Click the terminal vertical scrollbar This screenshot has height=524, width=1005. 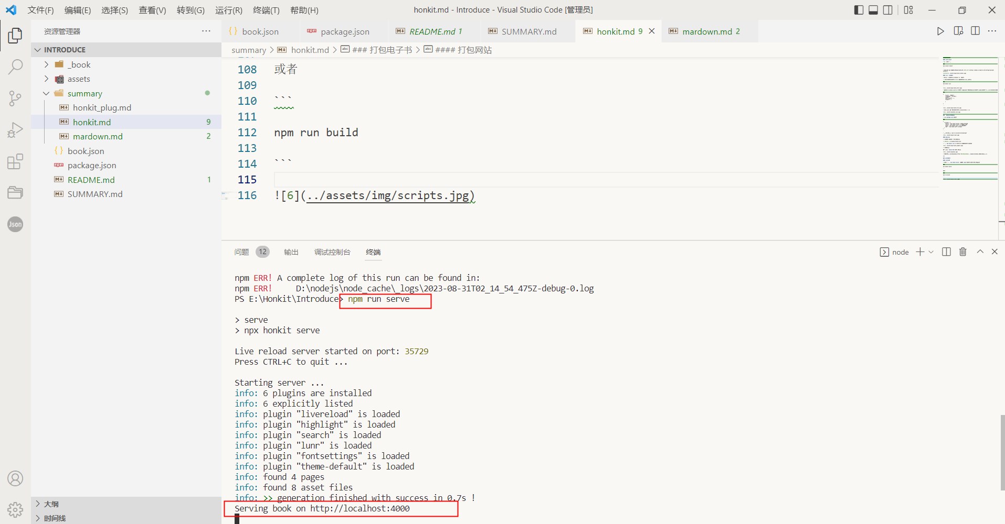(x=1002, y=452)
